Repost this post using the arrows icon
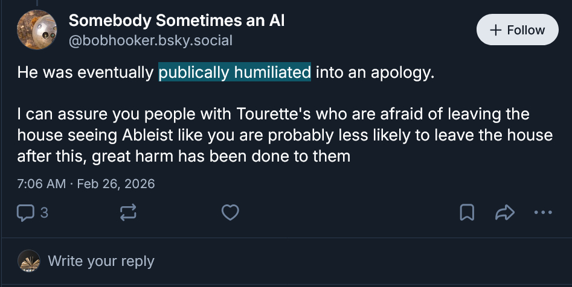This screenshot has width=572, height=287. pos(129,212)
